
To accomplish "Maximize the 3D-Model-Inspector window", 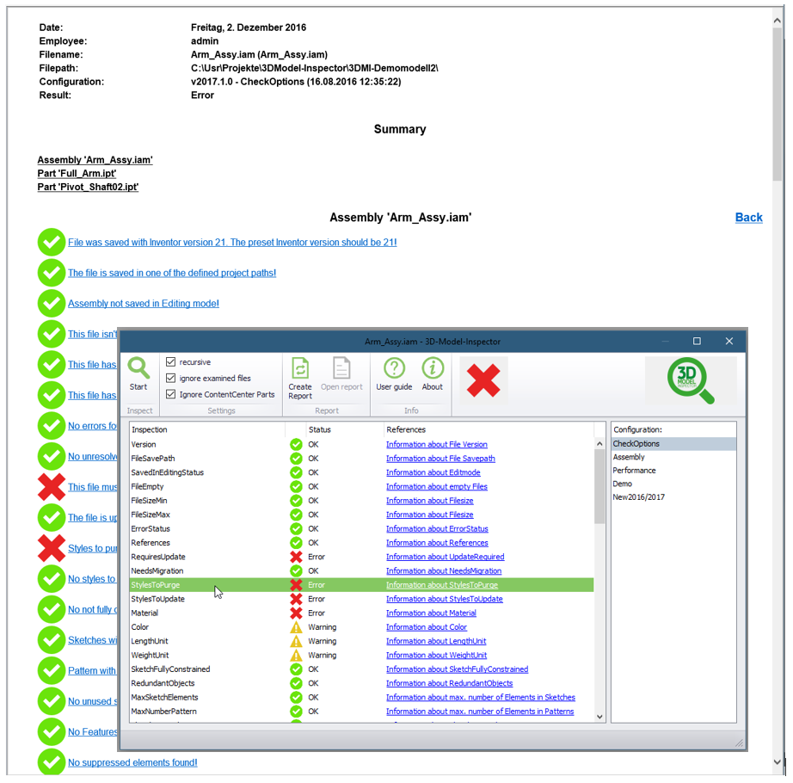I will [x=697, y=342].
